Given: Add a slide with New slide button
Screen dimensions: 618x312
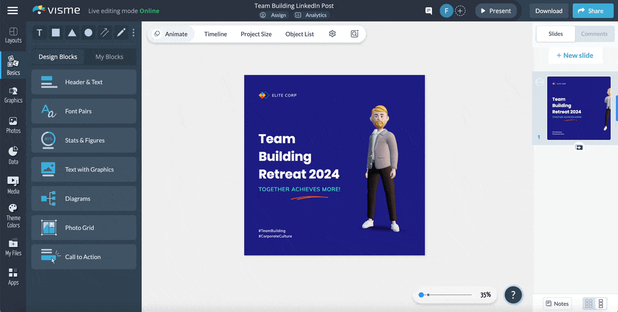Looking at the screenshot, I should [575, 54].
